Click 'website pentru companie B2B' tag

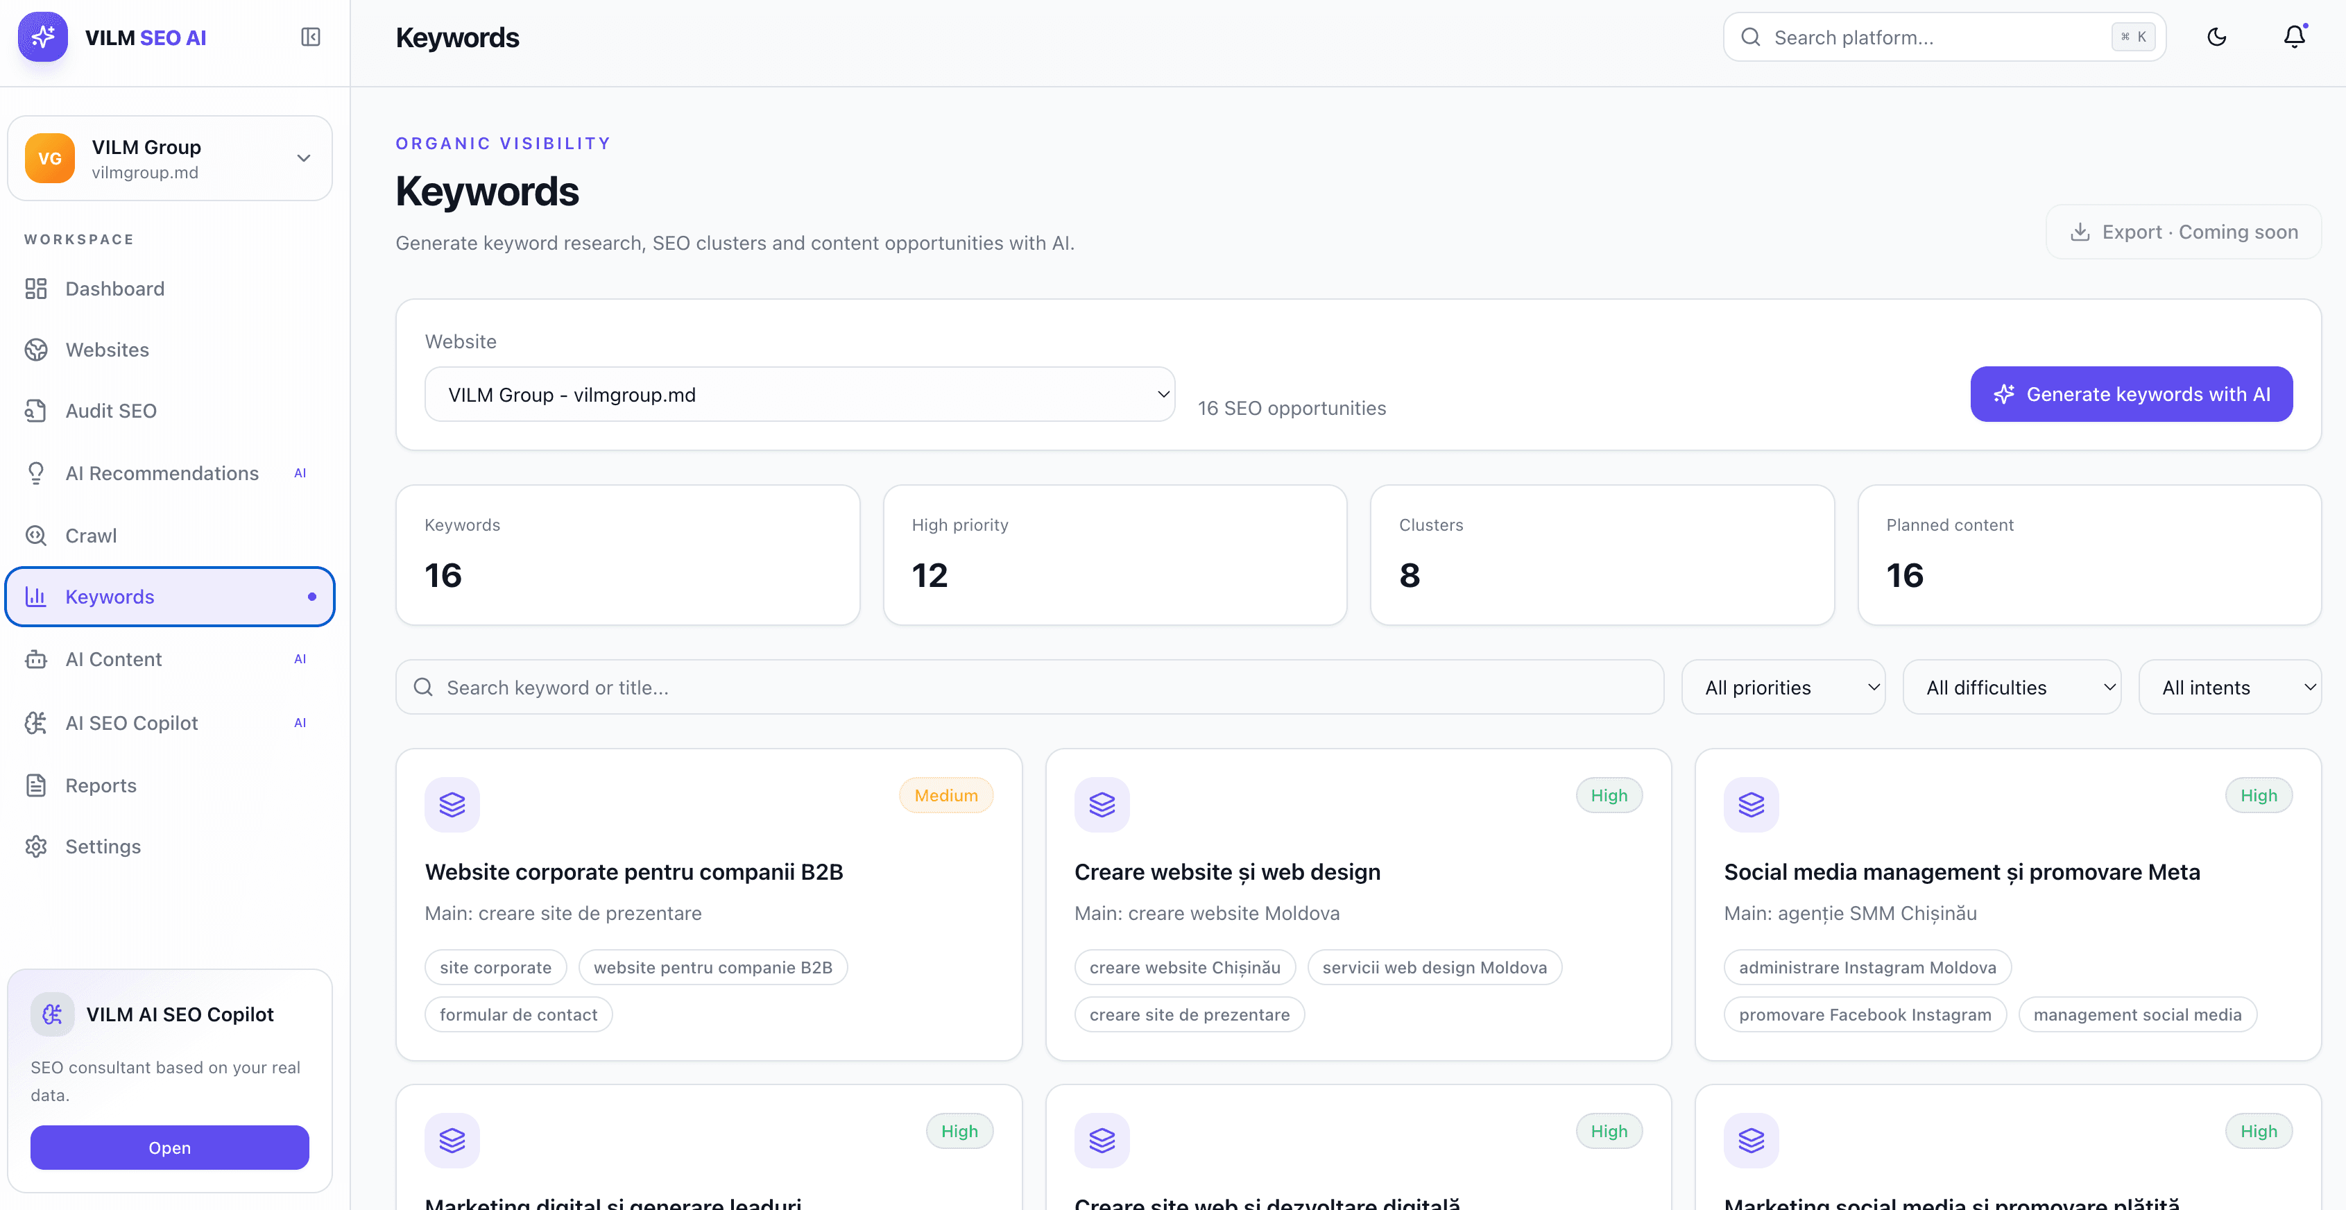(713, 966)
